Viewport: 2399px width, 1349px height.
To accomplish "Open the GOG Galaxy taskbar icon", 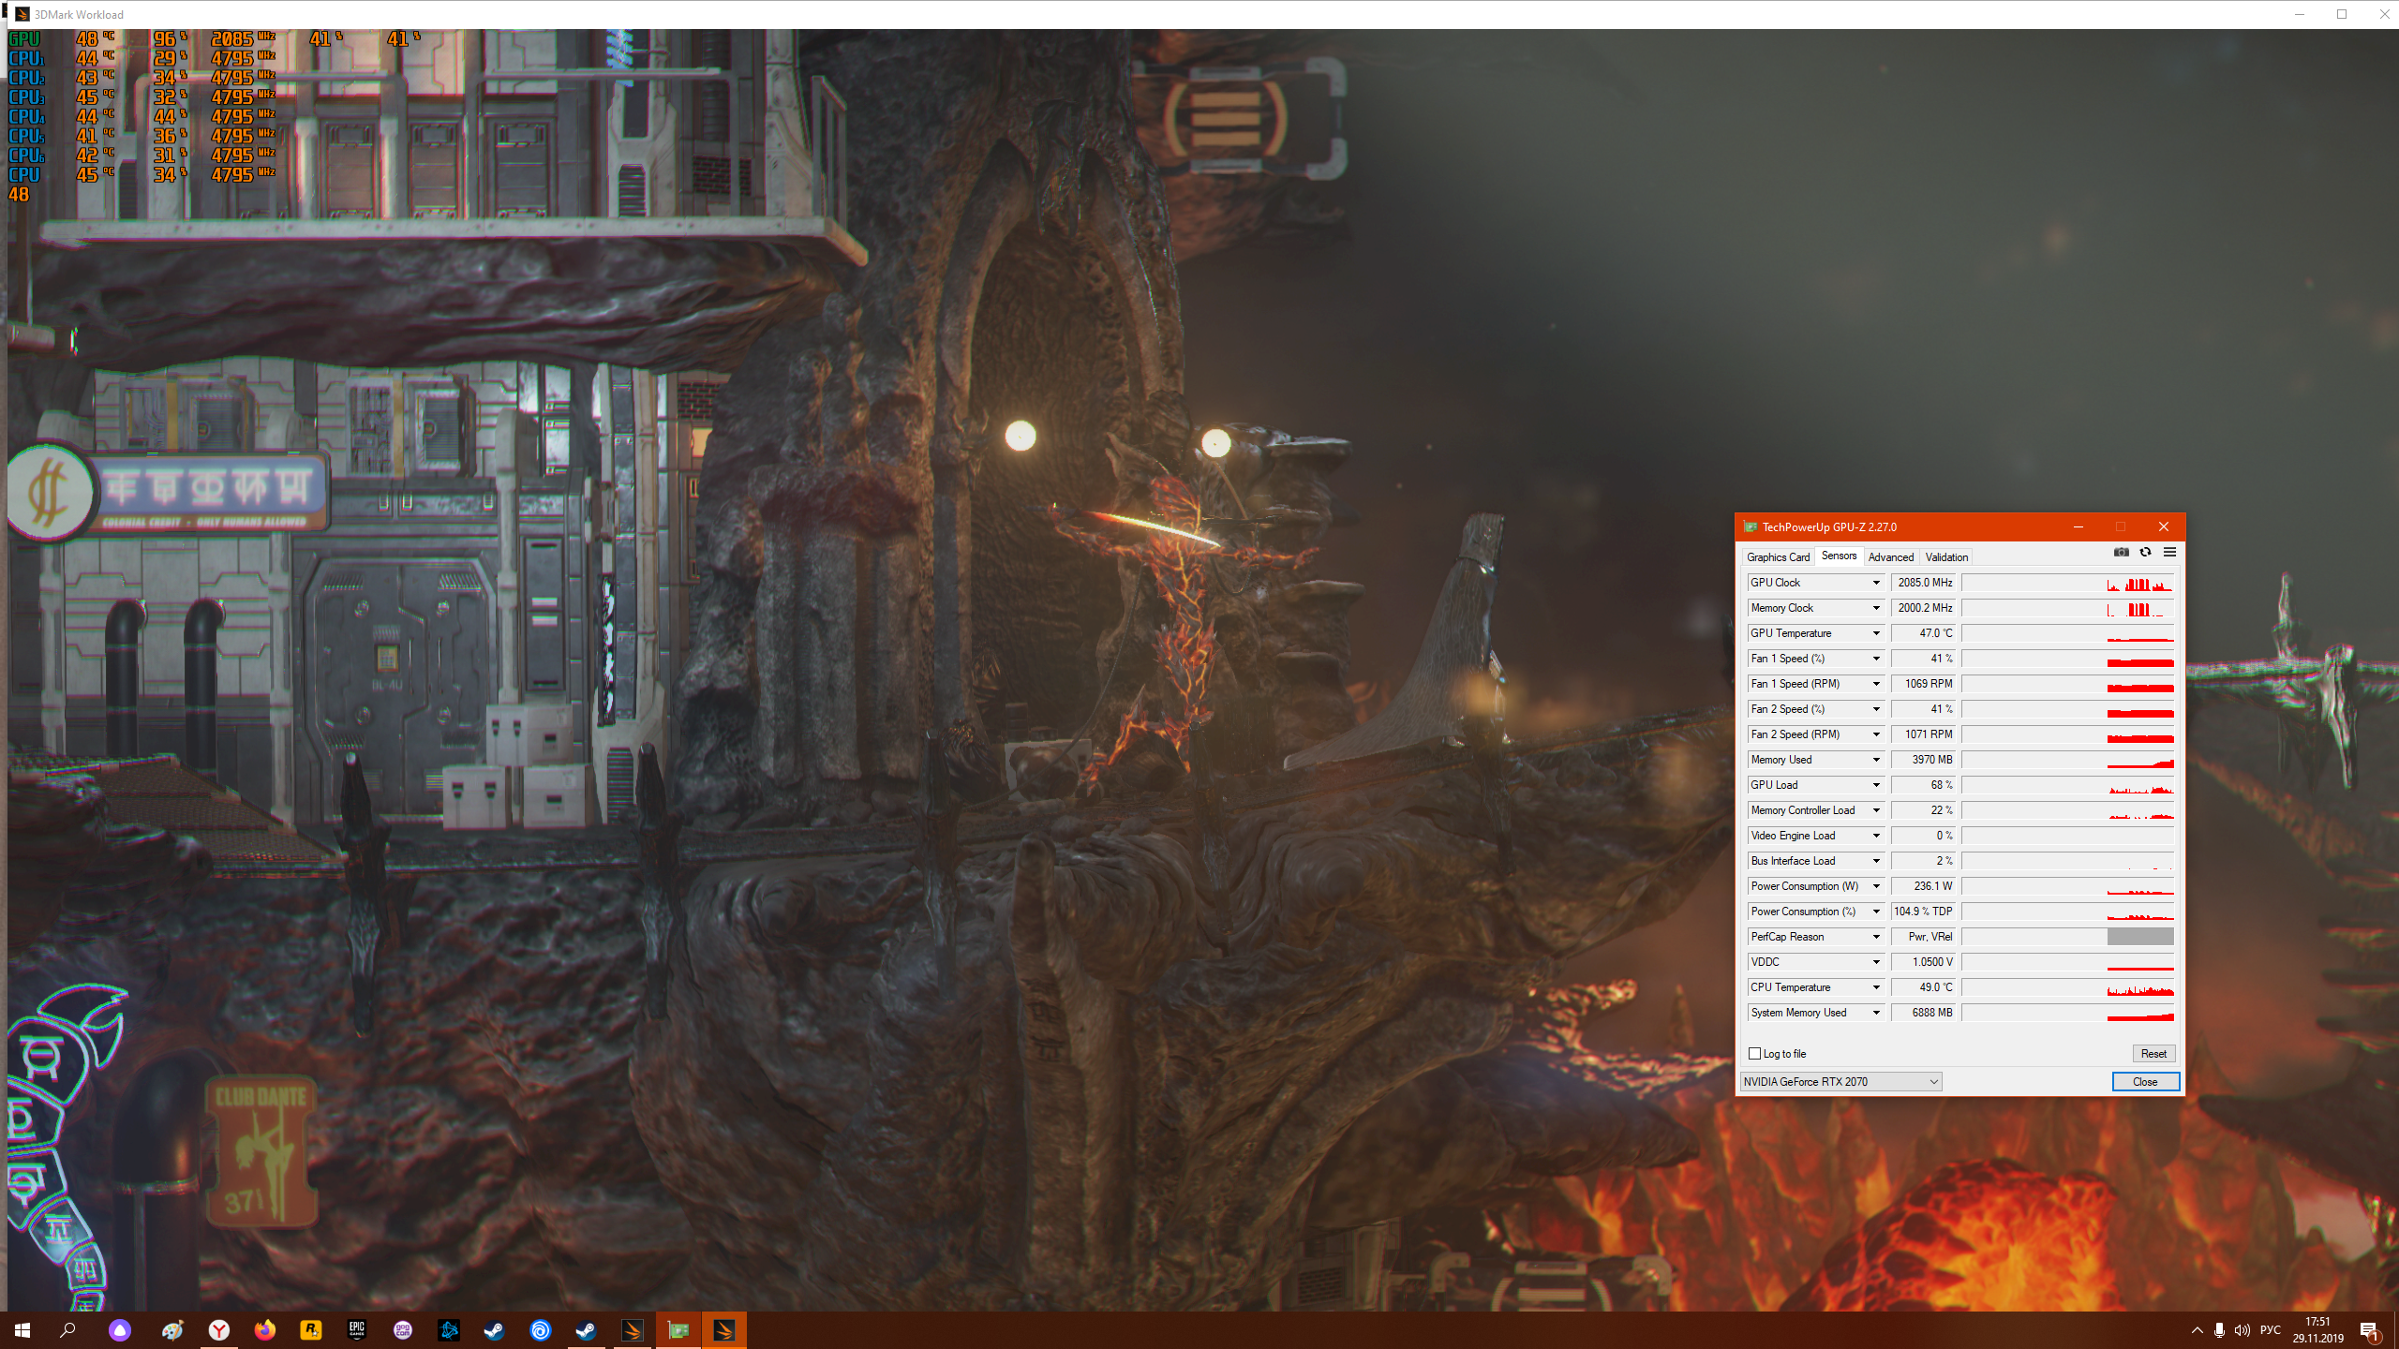I will (x=402, y=1329).
